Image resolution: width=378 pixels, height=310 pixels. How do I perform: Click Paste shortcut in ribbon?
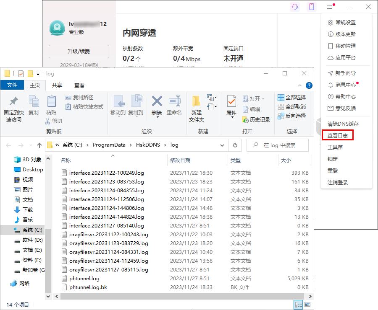point(84,106)
